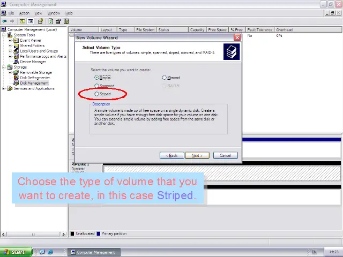Click Next in the New Volume Wizard
Viewport: 343px width, 257px height.
pyautogui.click(x=197, y=155)
